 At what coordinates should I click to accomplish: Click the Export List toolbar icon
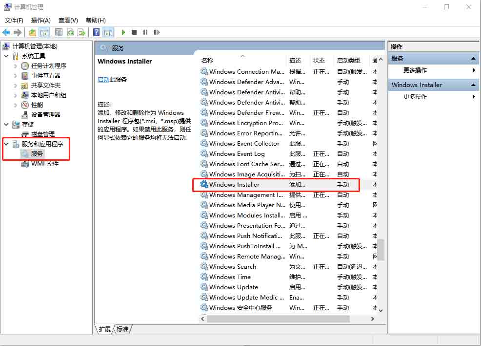[x=81, y=32]
